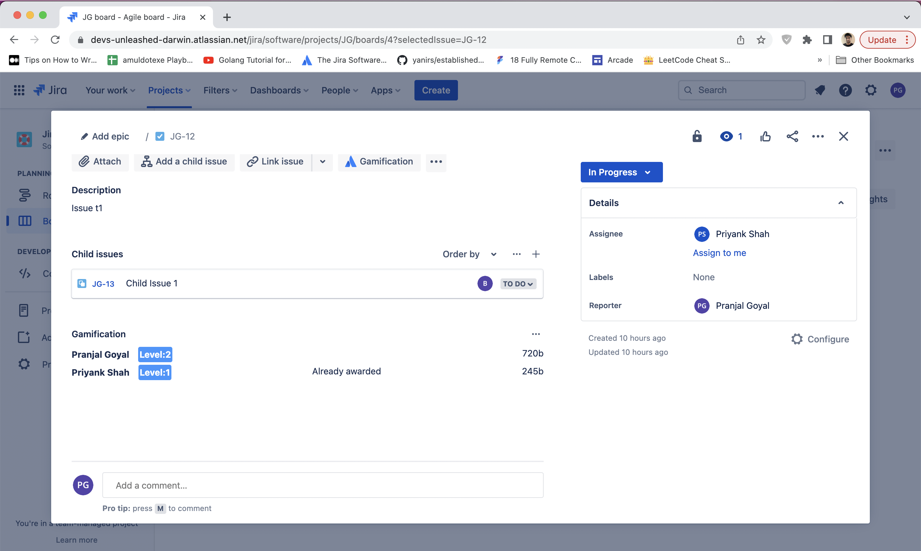This screenshot has height=551, width=921.
Task: Open the Jira notifications icon
Action: pos(820,90)
